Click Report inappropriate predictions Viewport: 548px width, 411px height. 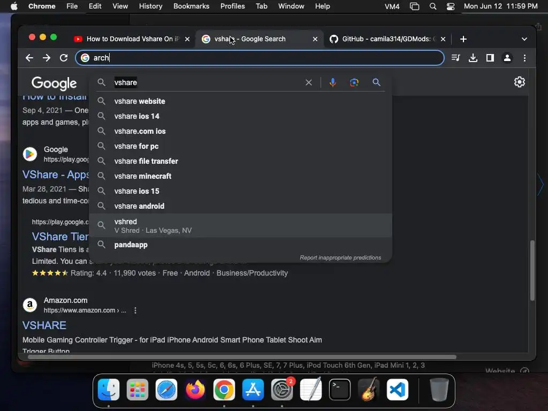coord(340,258)
